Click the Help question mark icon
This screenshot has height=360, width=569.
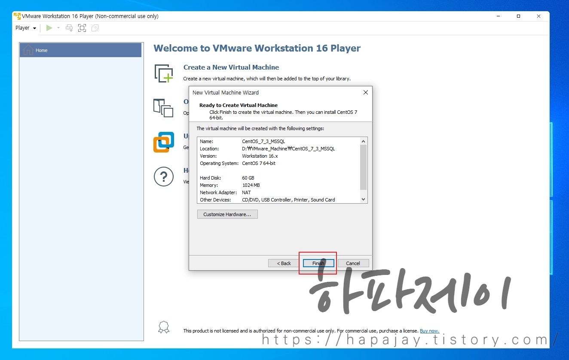pyautogui.click(x=164, y=177)
